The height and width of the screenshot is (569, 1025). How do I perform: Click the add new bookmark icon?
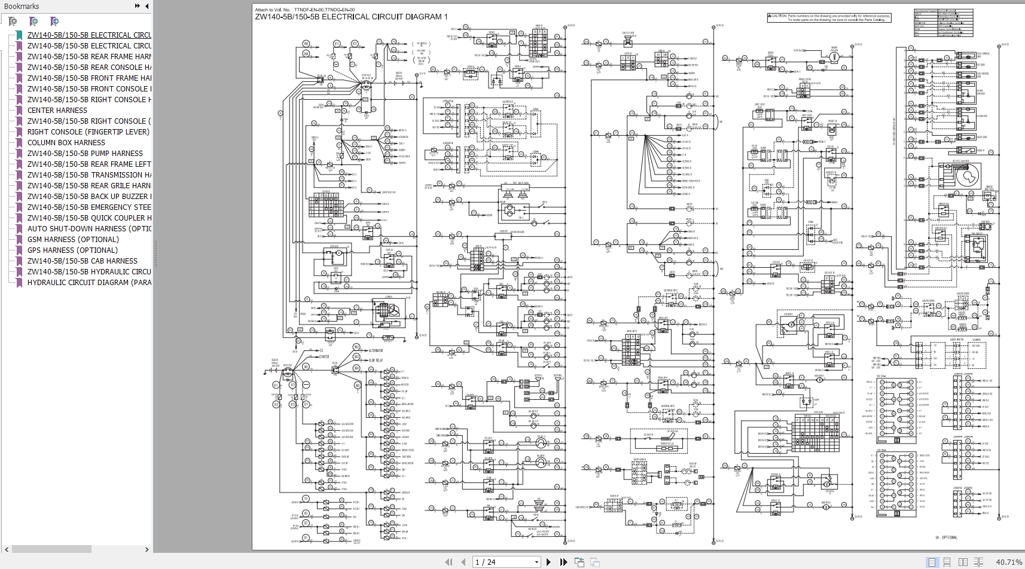[x=33, y=22]
